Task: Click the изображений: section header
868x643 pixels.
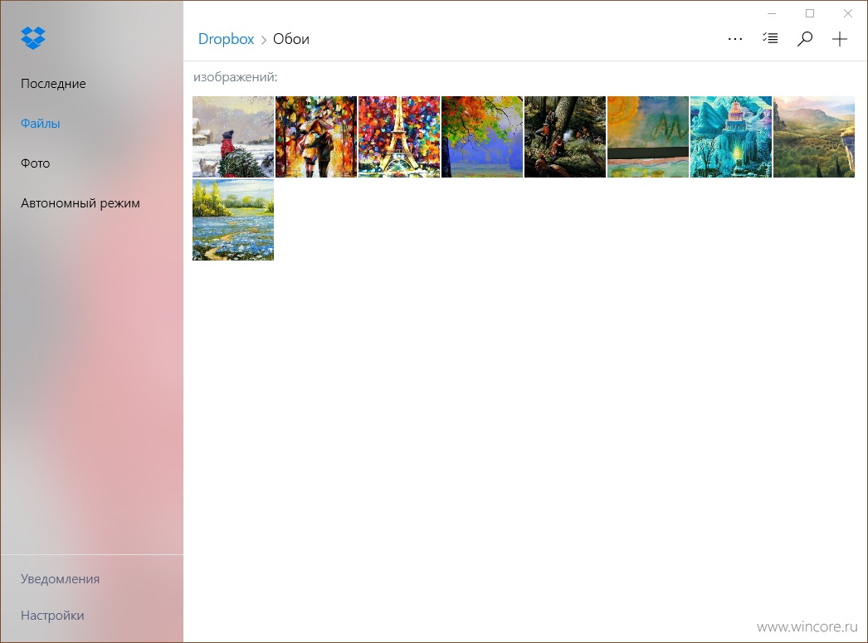Action: point(236,77)
